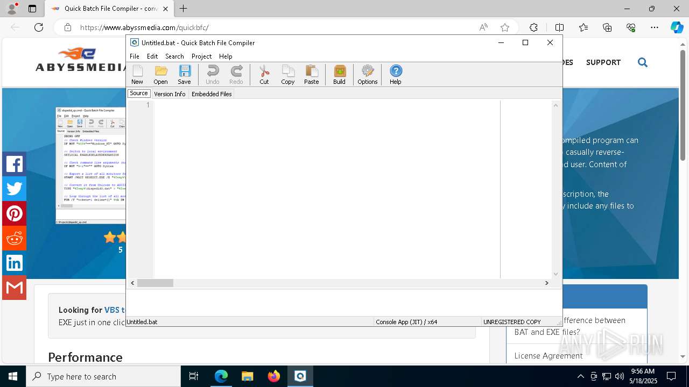Paste clipboard with Paste icon
The height and width of the screenshot is (387, 689).
pos(312,75)
